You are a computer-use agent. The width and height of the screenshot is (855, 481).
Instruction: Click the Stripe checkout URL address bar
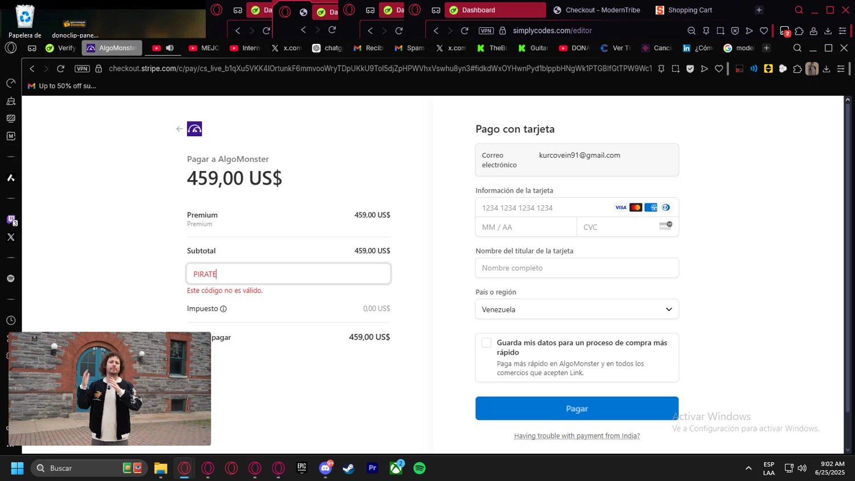click(x=380, y=68)
